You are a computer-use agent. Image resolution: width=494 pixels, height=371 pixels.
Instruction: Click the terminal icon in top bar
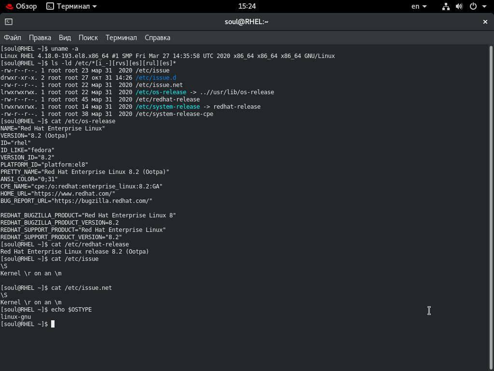[x=50, y=6]
